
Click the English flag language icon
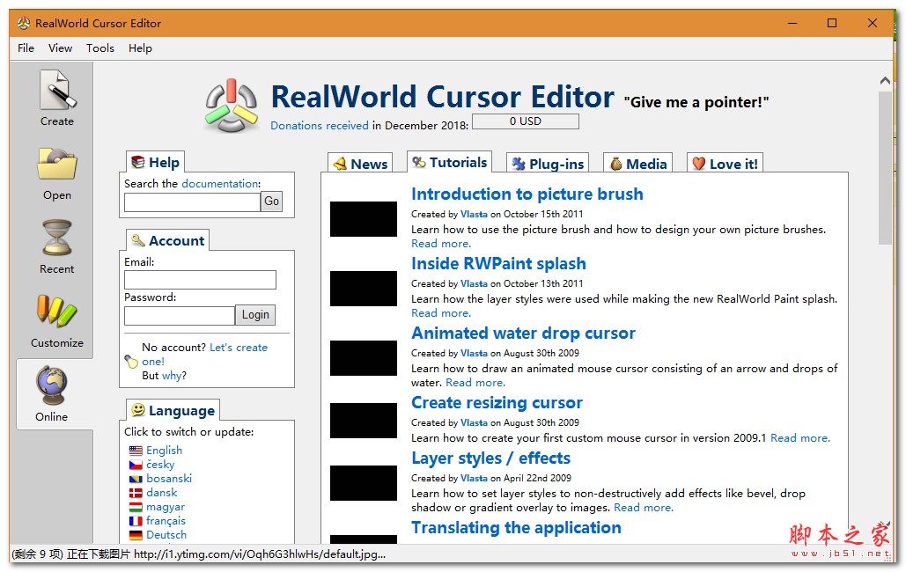pos(136,451)
